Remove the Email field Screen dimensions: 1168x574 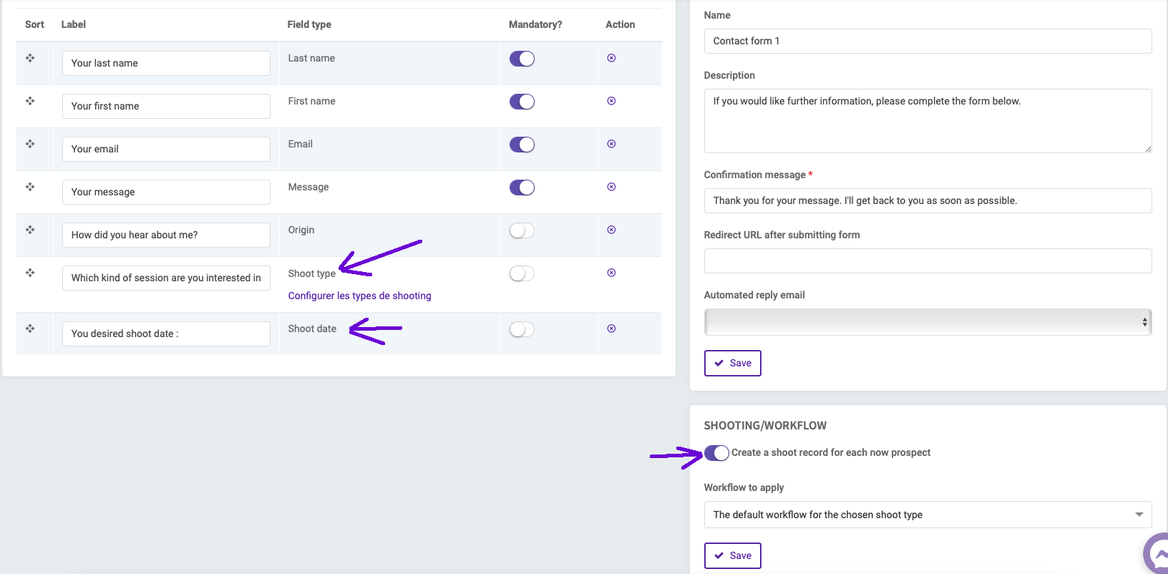pos(611,144)
